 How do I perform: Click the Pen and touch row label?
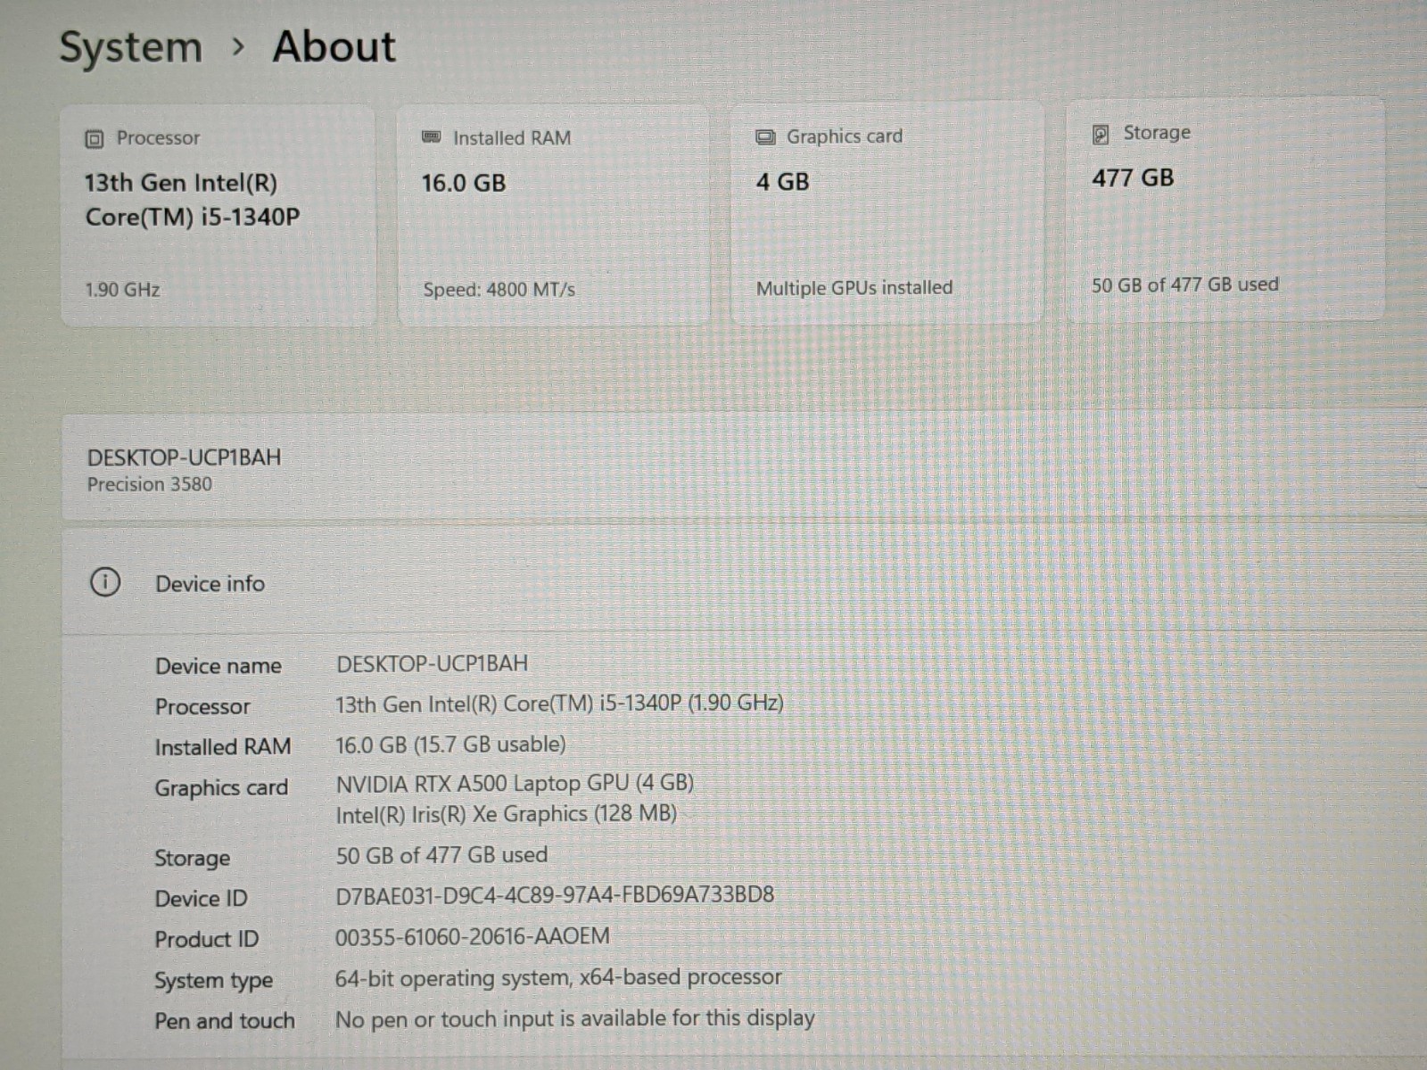224,1021
